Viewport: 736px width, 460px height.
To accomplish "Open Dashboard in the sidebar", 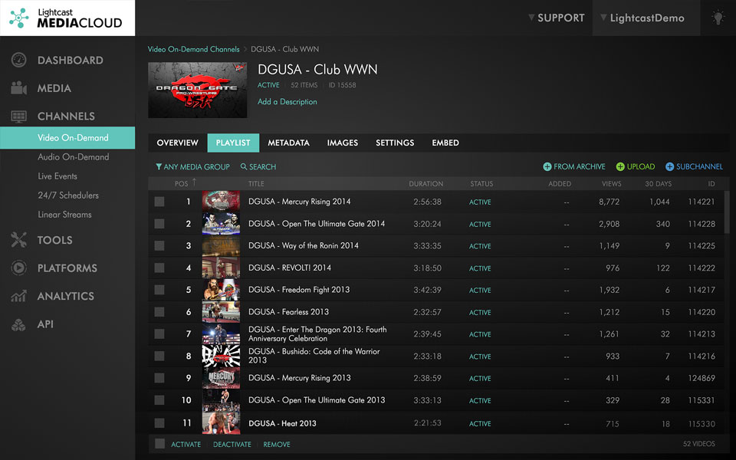I will point(71,60).
